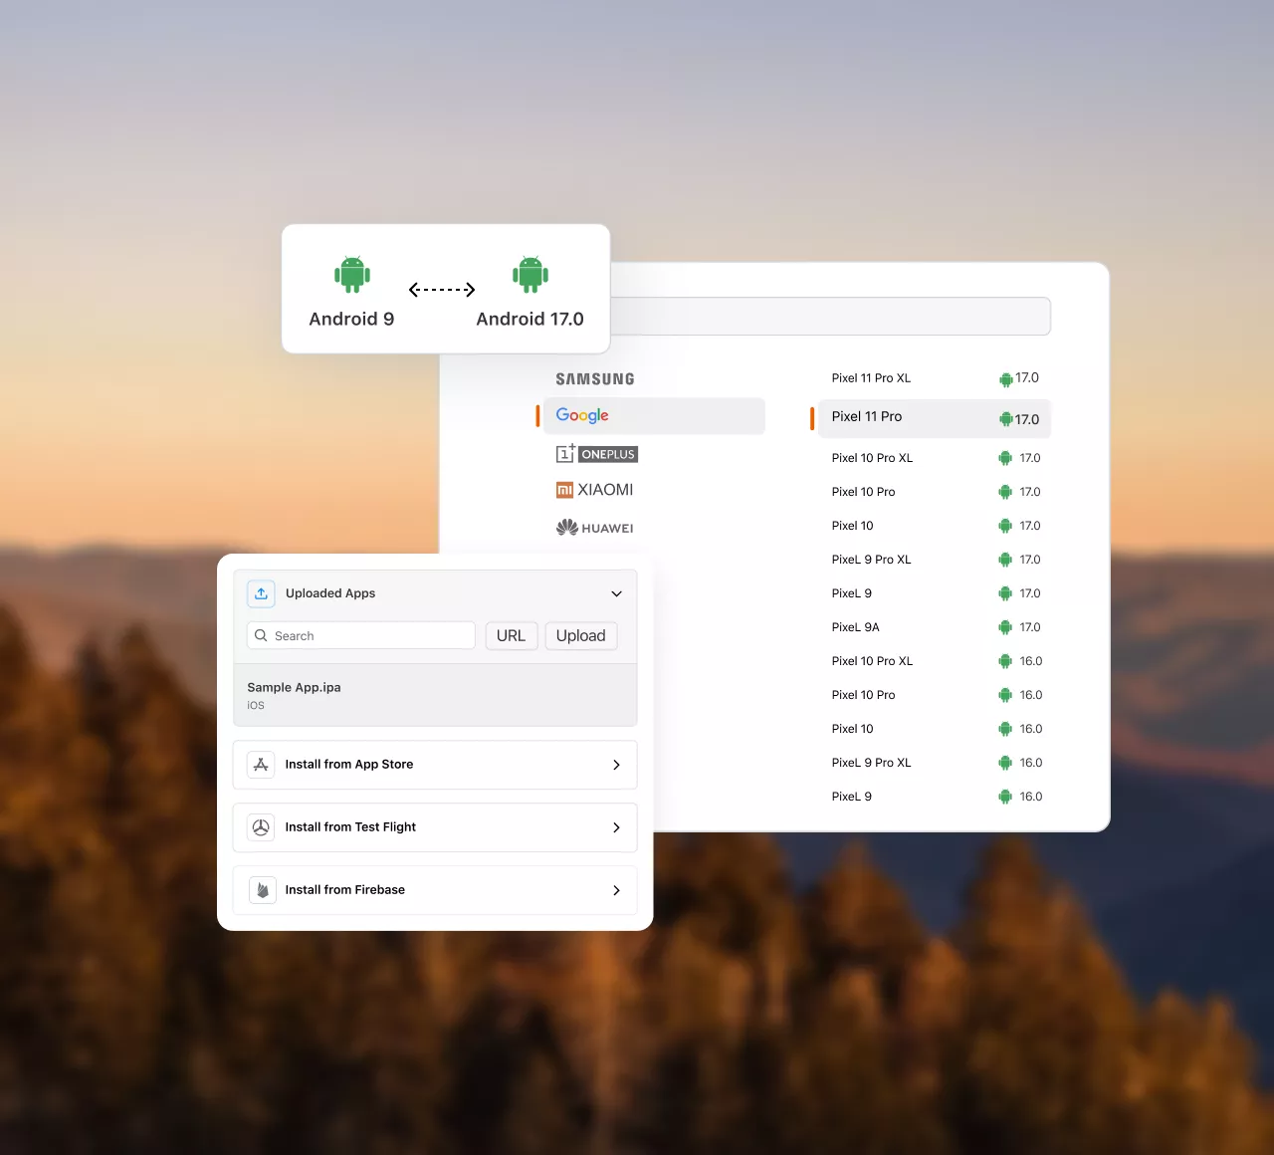Expand Install from Test Flight chevron

click(616, 827)
